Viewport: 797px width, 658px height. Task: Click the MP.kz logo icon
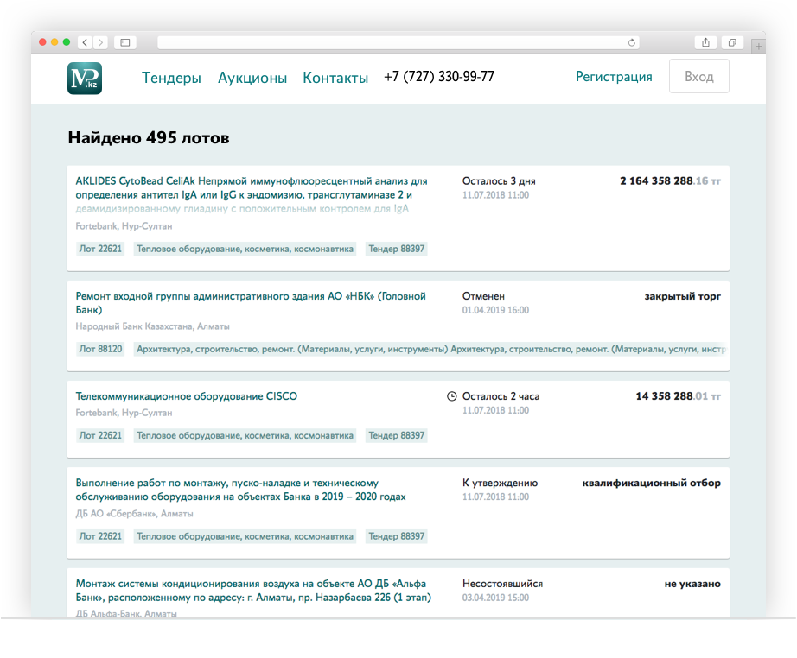pyautogui.click(x=85, y=78)
